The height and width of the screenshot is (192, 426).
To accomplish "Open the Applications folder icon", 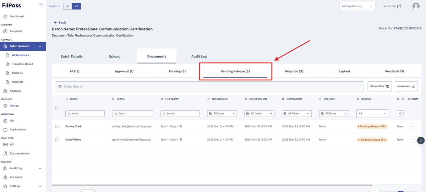I will point(5,130).
